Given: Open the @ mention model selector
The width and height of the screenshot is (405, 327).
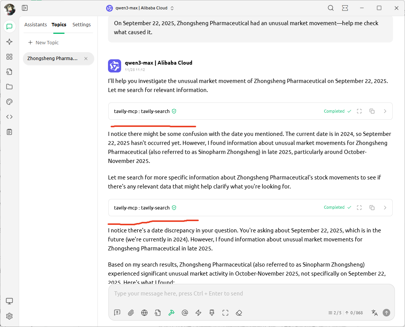Looking at the screenshot, I should coord(185,313).
